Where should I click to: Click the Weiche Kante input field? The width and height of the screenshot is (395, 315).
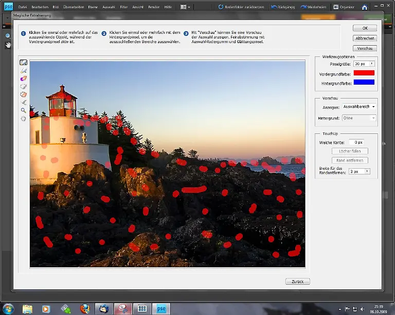(356, 142)
